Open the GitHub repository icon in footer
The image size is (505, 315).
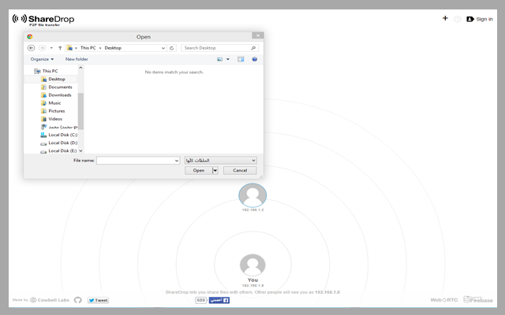pos(77,300)
